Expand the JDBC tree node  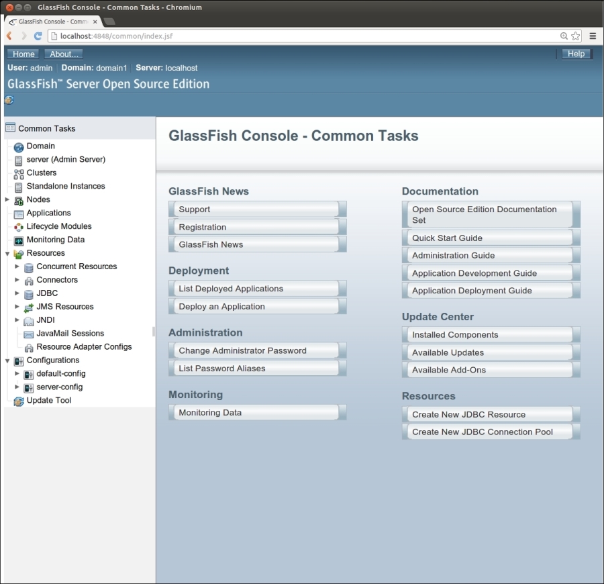17,293
